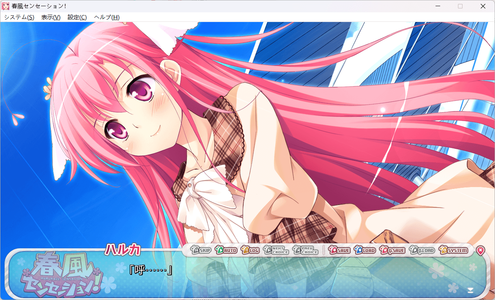Open the 表示(V) menu
Image resolution: width=495 pixels, height=300 pixels.
(x=51, y=17)
